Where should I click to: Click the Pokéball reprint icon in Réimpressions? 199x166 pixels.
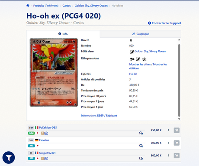(132, 59)
